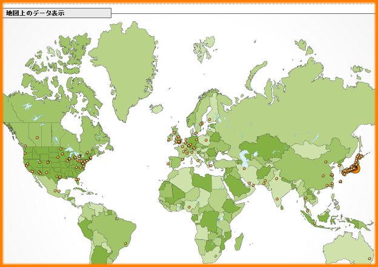Select Papua New Guinea on the map
Image resolution: width=378 pixels, height=267 pixels.
pos(363,225)
